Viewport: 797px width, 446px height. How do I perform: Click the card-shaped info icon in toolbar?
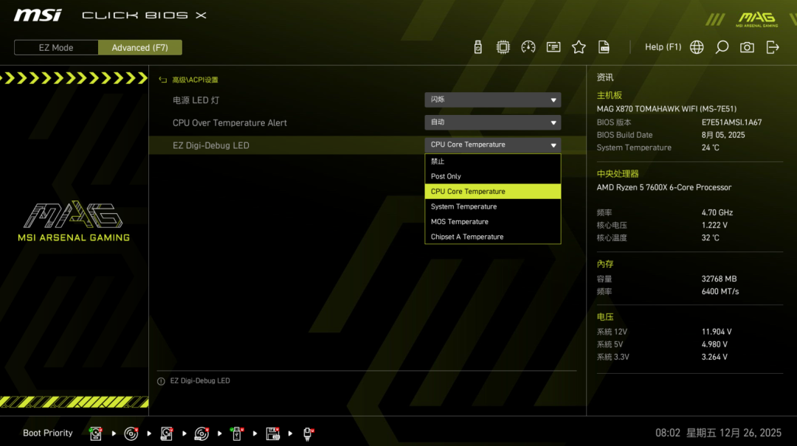point(553,47)
